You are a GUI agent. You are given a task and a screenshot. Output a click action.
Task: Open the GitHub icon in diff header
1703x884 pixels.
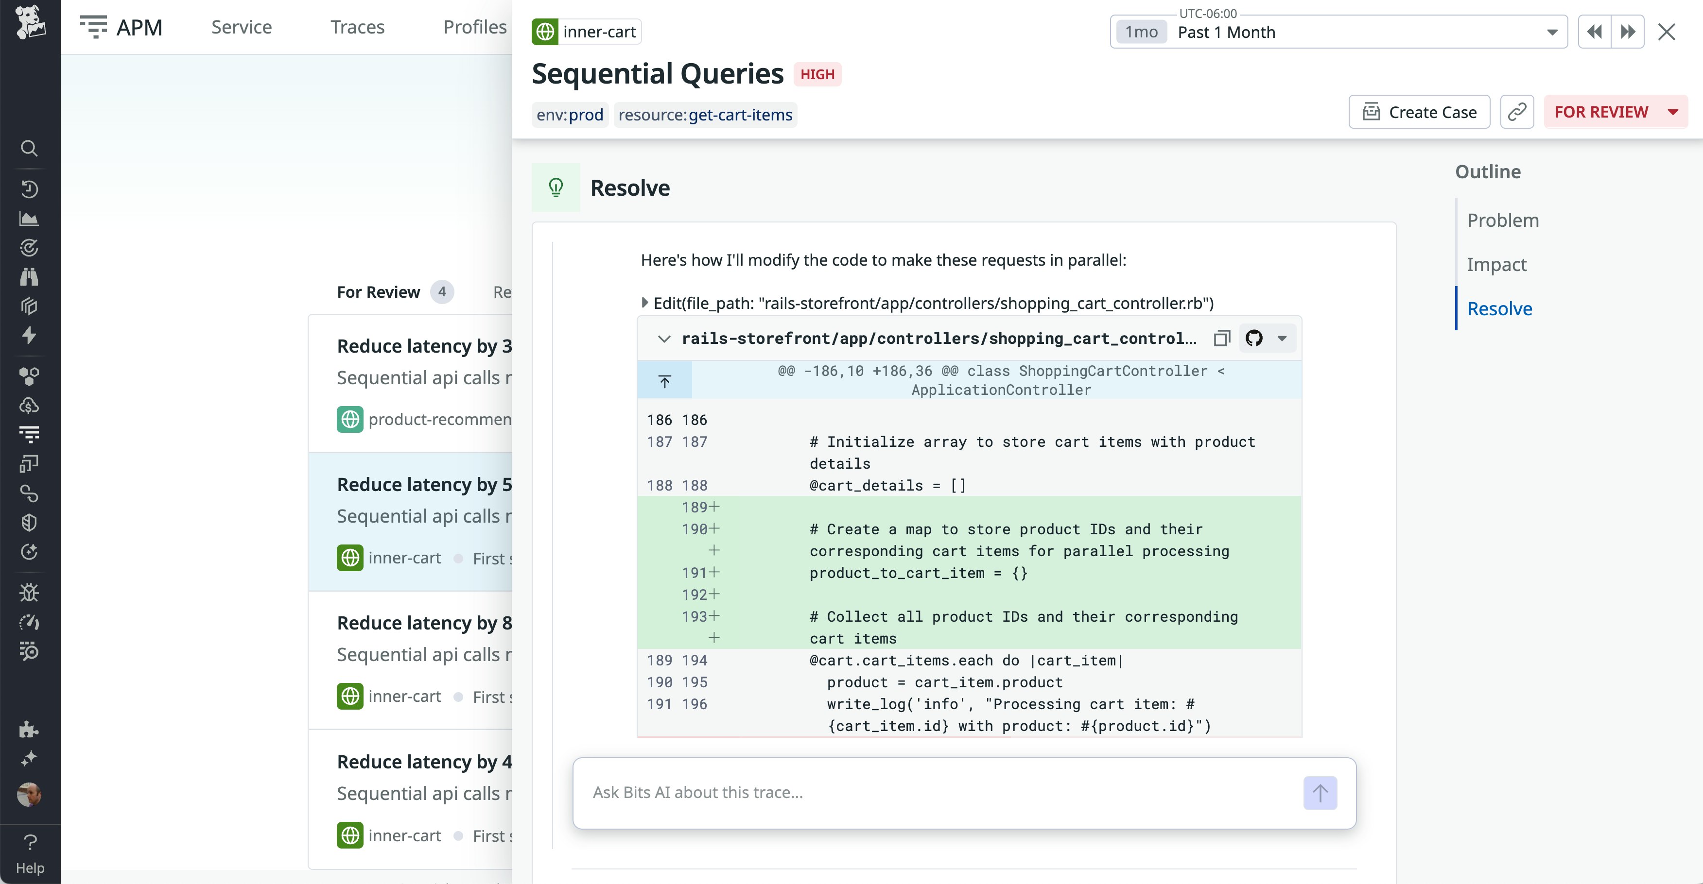[x=1253, y=338]
